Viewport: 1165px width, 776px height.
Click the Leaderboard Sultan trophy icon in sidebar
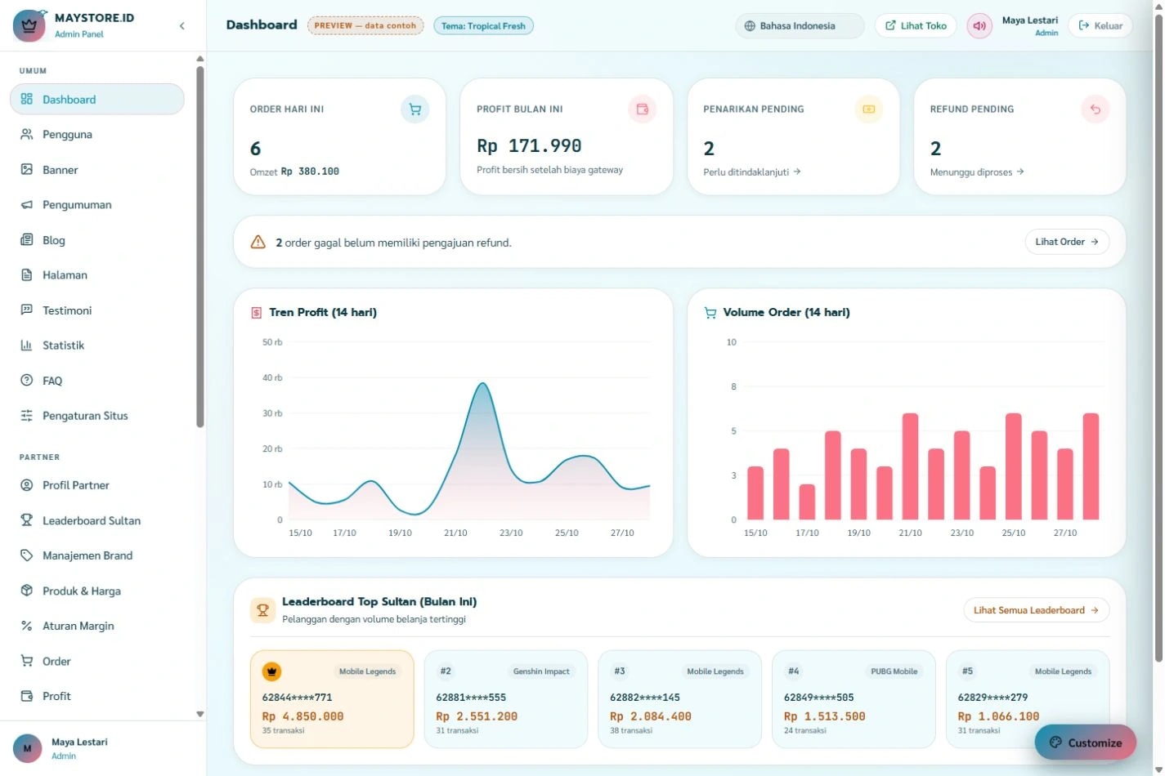coord(27,520)
